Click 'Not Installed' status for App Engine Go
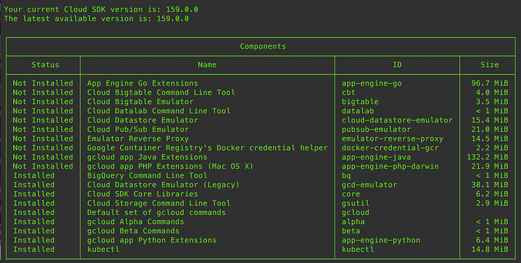This screenshot has width=521, height=263. tap(43, 83)
